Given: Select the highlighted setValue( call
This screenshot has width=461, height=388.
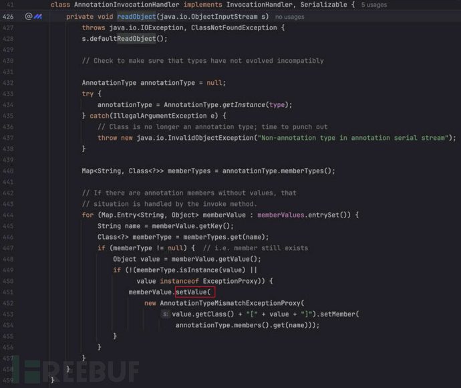Looking at the screenshot, I should click(x=195, y=292).
